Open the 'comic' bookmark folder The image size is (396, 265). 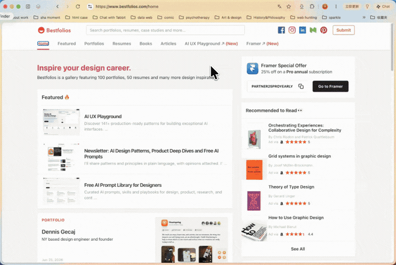pyautogui.click(x=166, y=18)
